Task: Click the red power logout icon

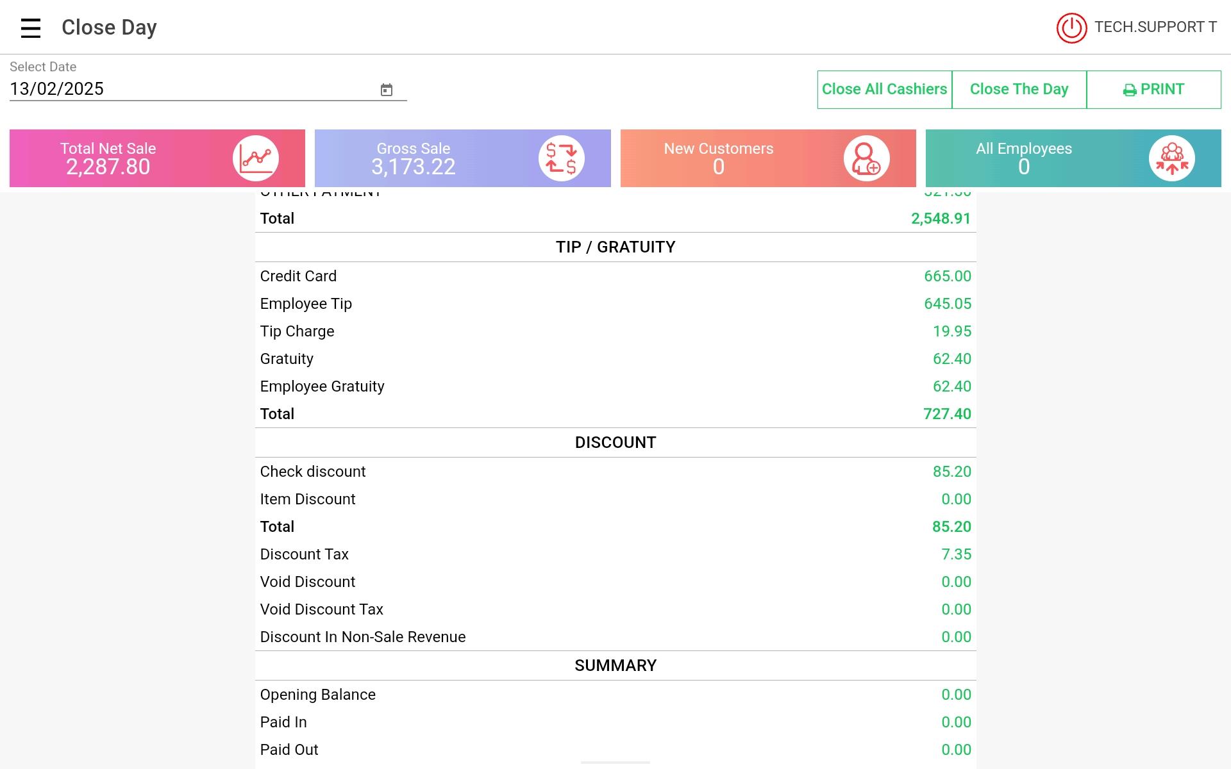Action: (x=1071, y=28)
